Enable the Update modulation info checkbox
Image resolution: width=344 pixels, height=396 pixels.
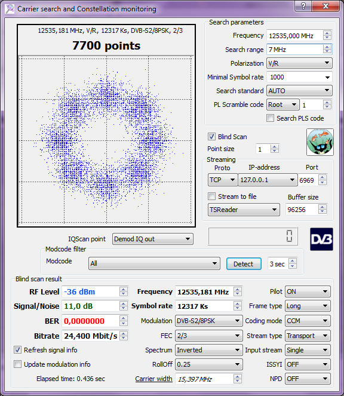(x=17, y=364)
